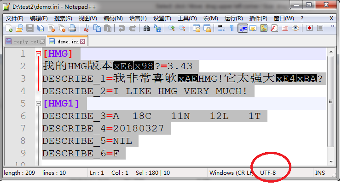Viewport: 342px width, 184px height.
Task: Open the ? help menu
Action: click(302, 18)
